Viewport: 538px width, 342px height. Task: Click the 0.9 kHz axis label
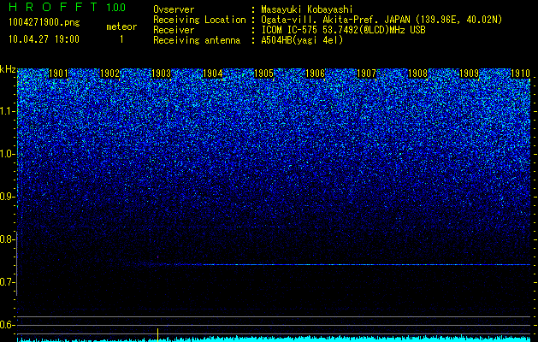tap(8, 197)
